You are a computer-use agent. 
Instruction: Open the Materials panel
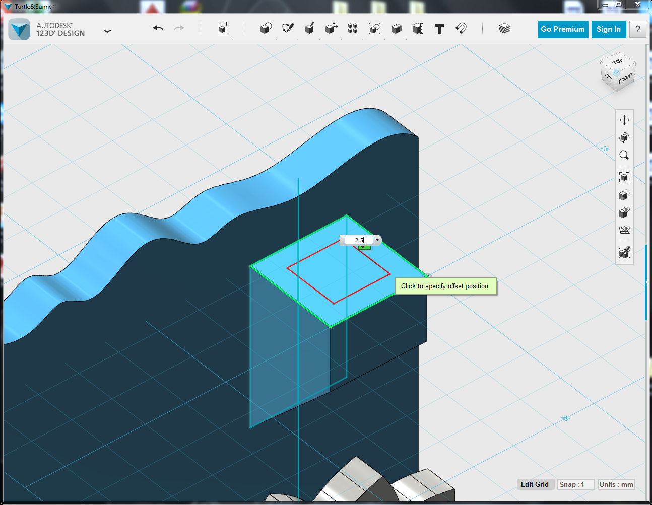(x=504, y=28)
